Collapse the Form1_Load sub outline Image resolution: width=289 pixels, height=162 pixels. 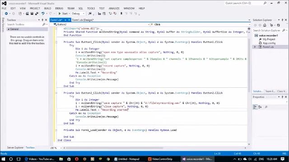pyautogui.click(x=56, y=130)
